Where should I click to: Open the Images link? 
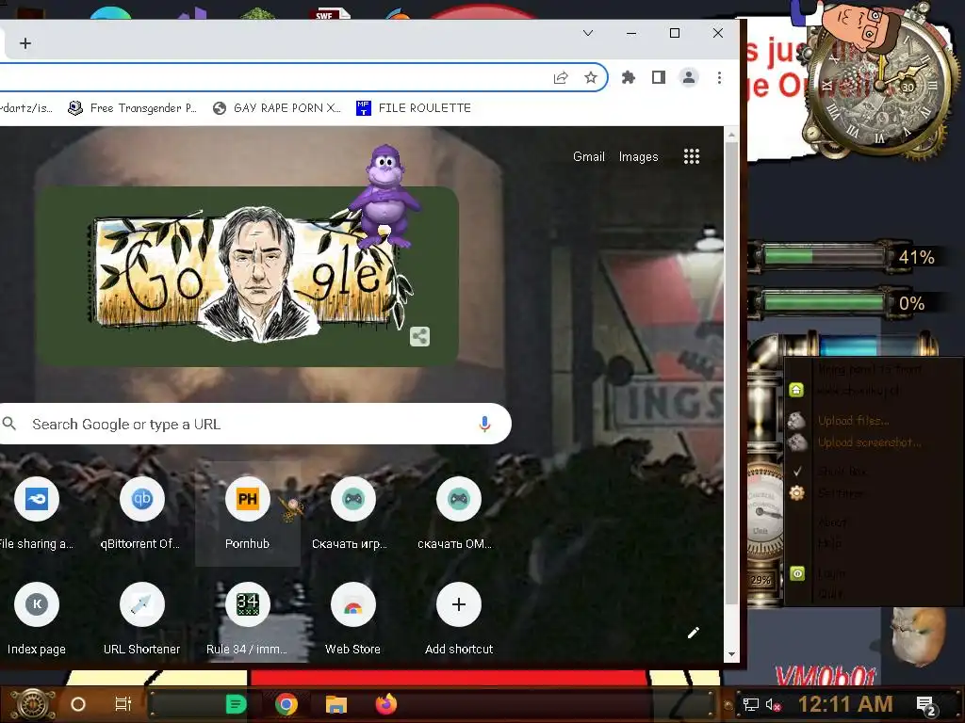(x=638, y=157)
